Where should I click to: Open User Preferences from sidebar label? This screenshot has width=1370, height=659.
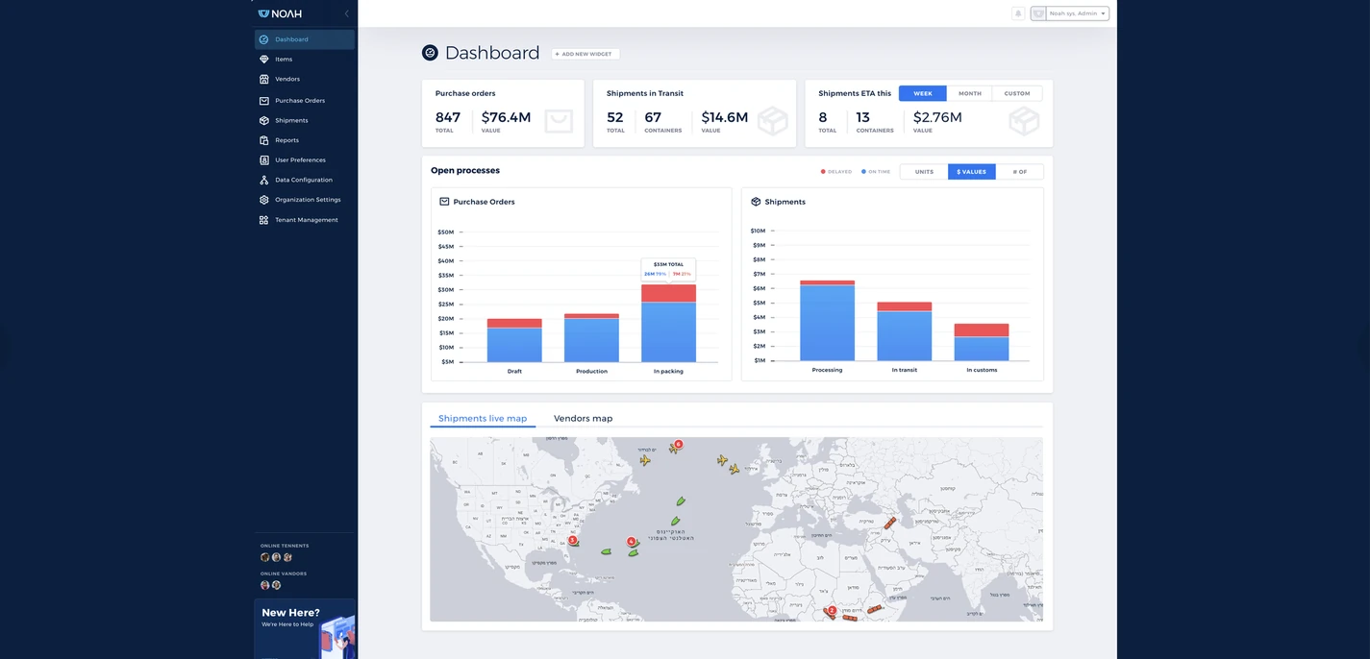[x=300, y=160]
